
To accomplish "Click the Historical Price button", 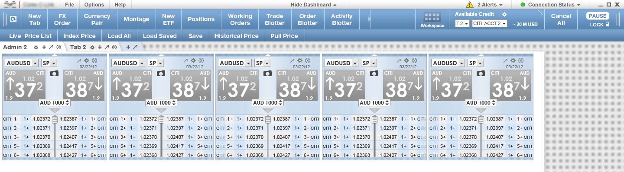I will pyautogui.click(x=236, y=36).
